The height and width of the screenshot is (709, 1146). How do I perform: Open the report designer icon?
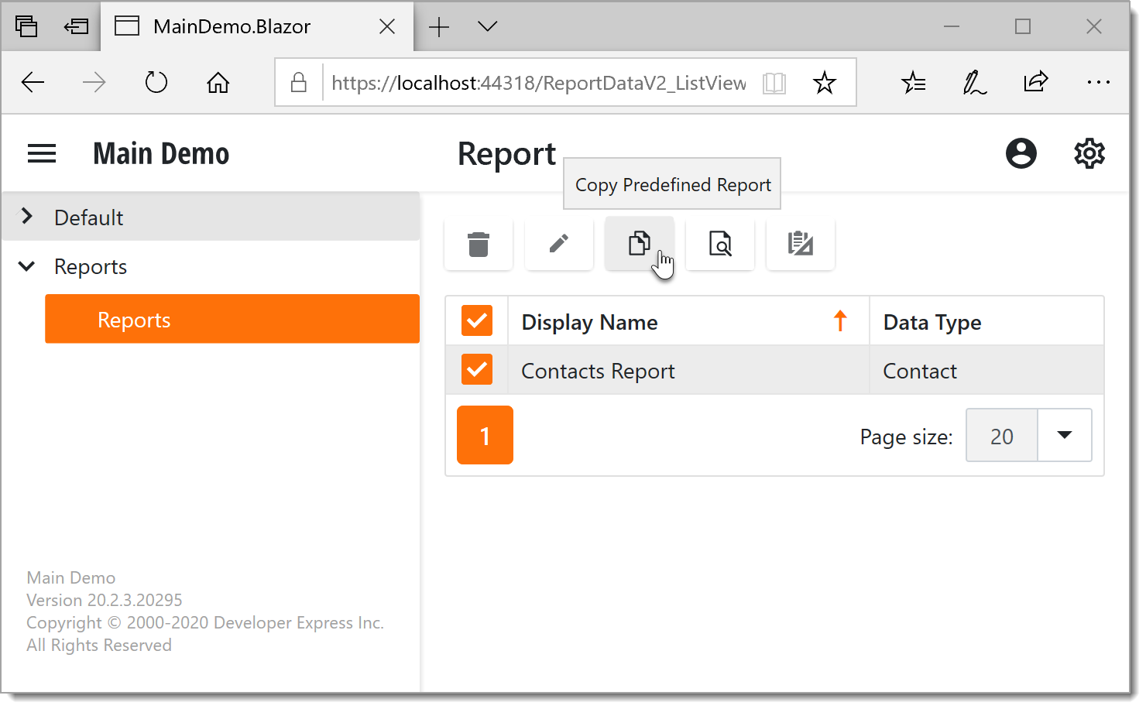[x=800, y=245]
